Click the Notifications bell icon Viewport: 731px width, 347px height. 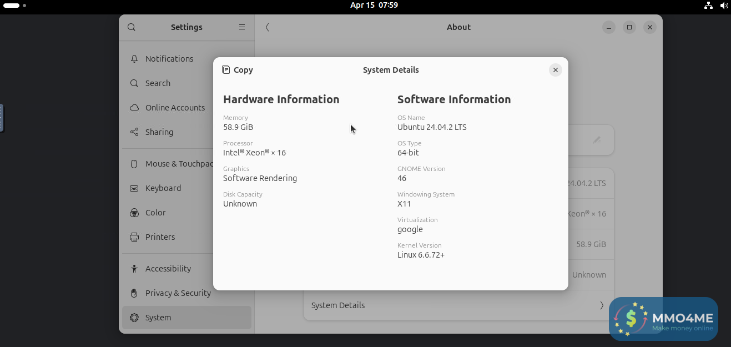point(134,59)
